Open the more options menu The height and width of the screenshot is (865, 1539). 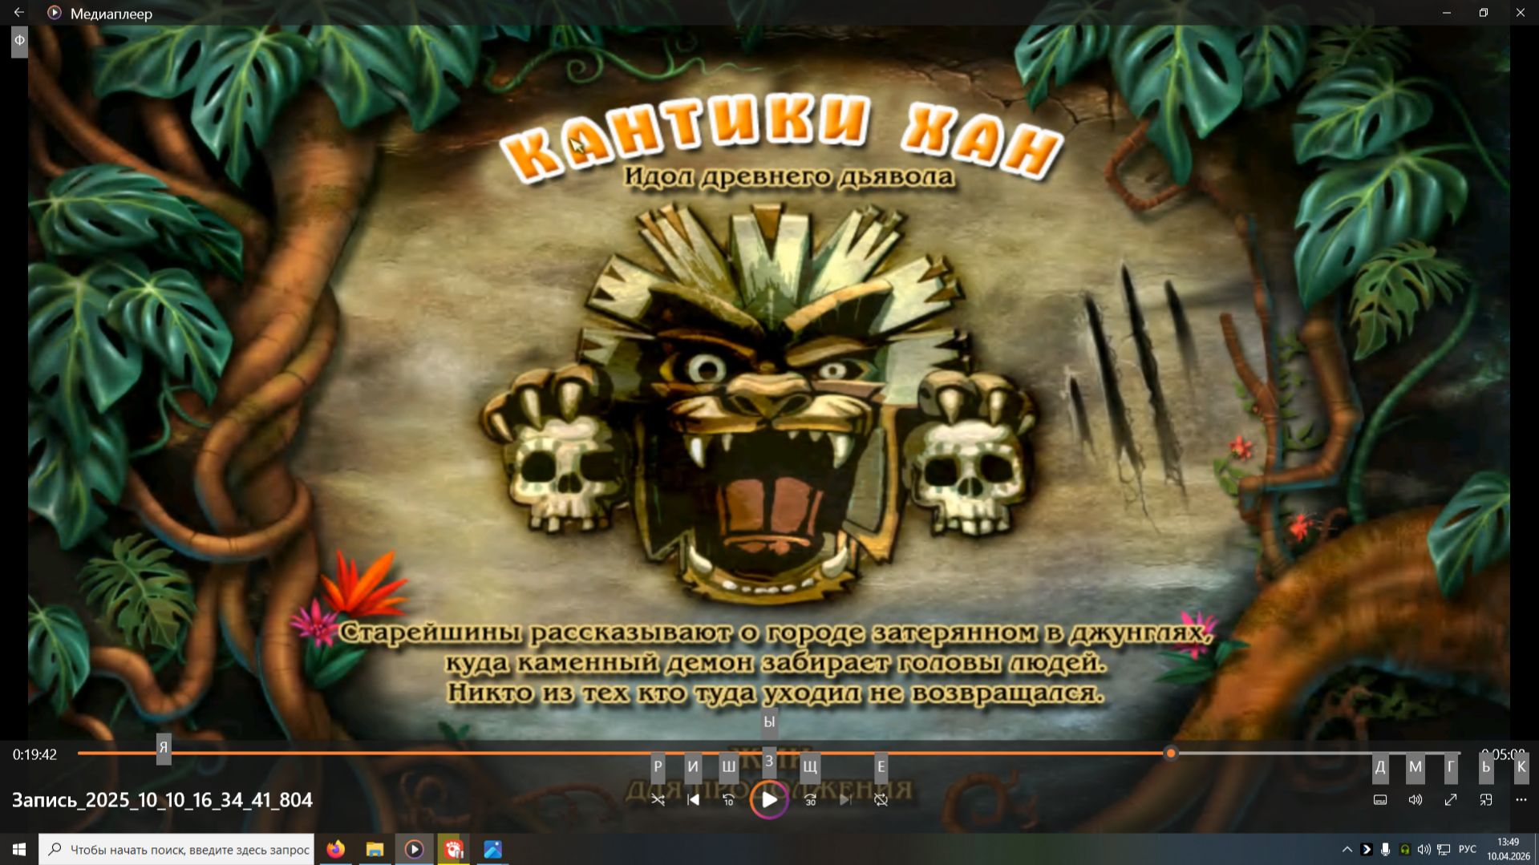pos(1521,800)
